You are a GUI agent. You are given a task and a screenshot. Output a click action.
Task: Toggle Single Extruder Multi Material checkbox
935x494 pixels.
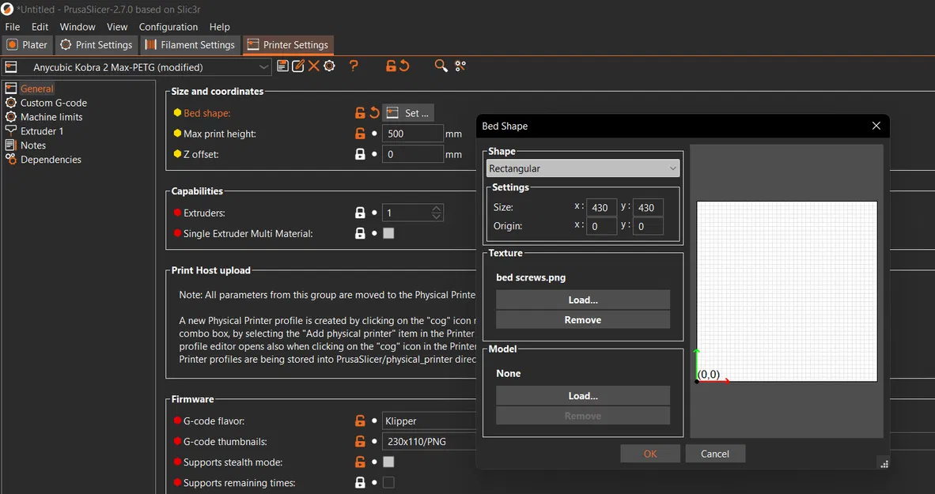tap(388, 234)
